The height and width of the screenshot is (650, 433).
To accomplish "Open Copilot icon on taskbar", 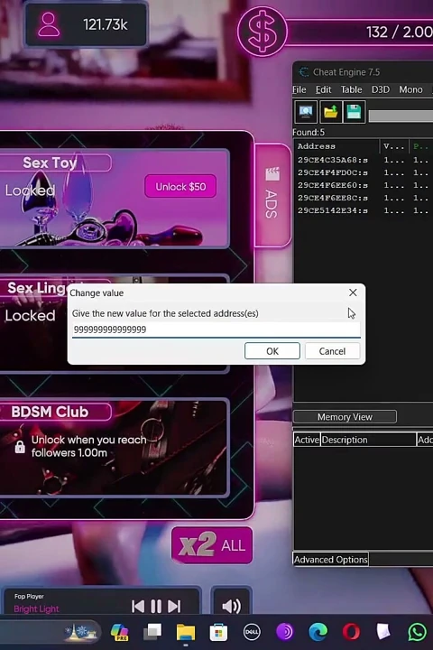I will click(x=119, y=633).
